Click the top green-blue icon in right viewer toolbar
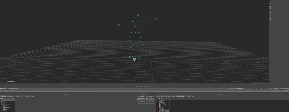This screenshot has height=112, width=289. tap(270, 1)
